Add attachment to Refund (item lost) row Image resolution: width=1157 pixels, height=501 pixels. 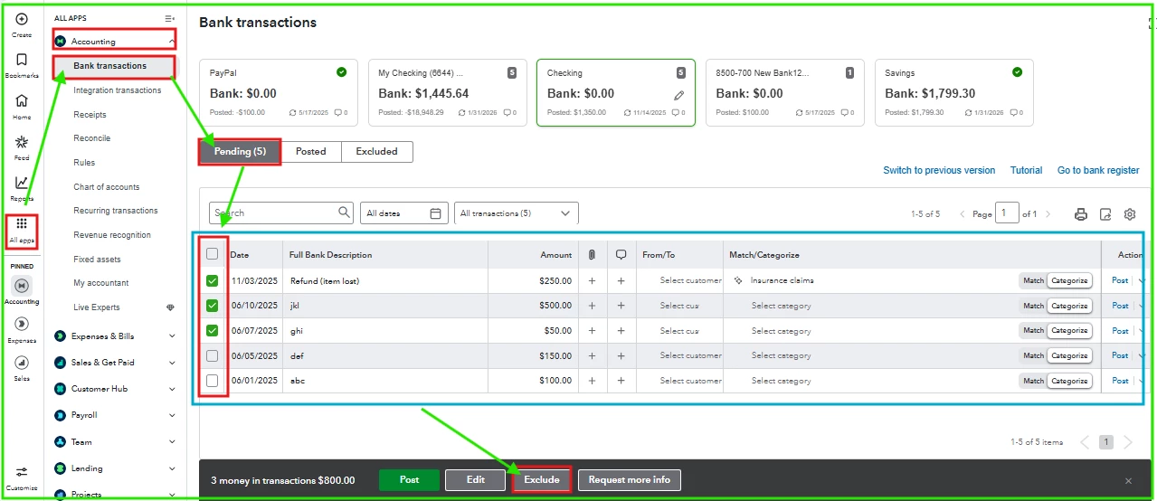[x=592, y=281]
